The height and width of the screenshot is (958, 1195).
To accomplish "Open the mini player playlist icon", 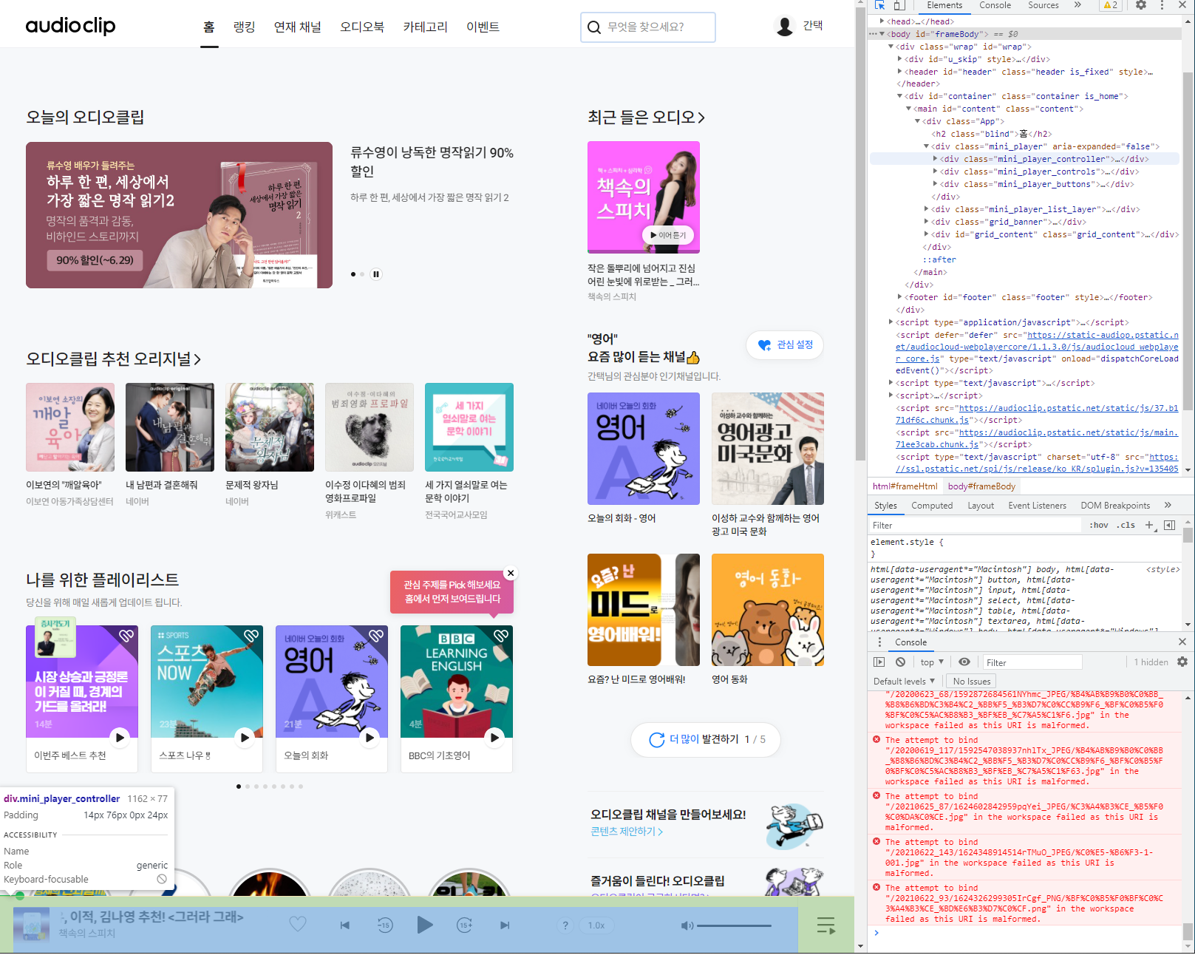I will point(825,925).
